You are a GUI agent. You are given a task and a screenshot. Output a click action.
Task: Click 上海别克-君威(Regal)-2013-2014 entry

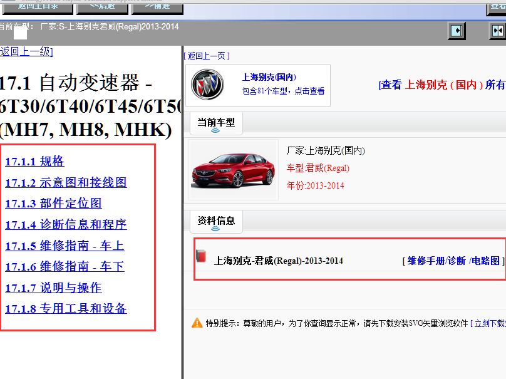(x=278, y=261)
